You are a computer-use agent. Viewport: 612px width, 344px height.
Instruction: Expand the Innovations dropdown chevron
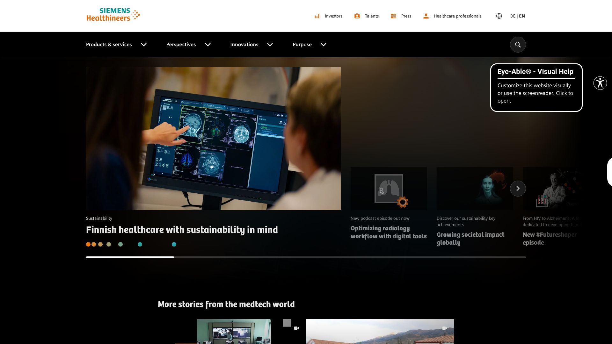pyautogui.click(x=270, y=45)
